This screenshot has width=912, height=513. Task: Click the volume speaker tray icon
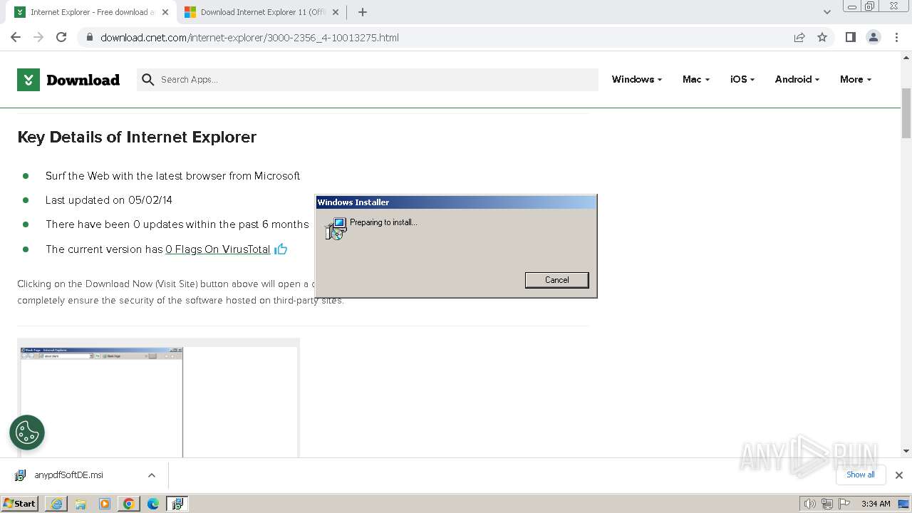[x=809, y=504]
